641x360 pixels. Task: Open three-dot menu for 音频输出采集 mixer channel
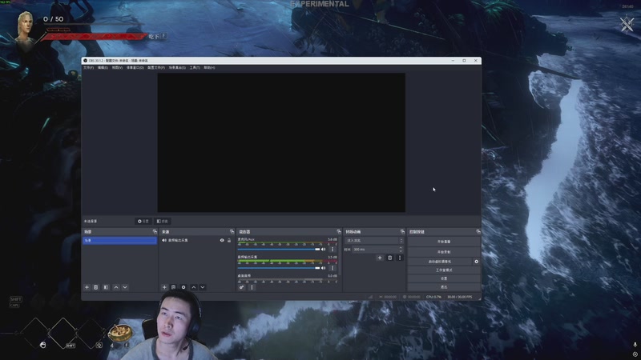tap(333, 268)
